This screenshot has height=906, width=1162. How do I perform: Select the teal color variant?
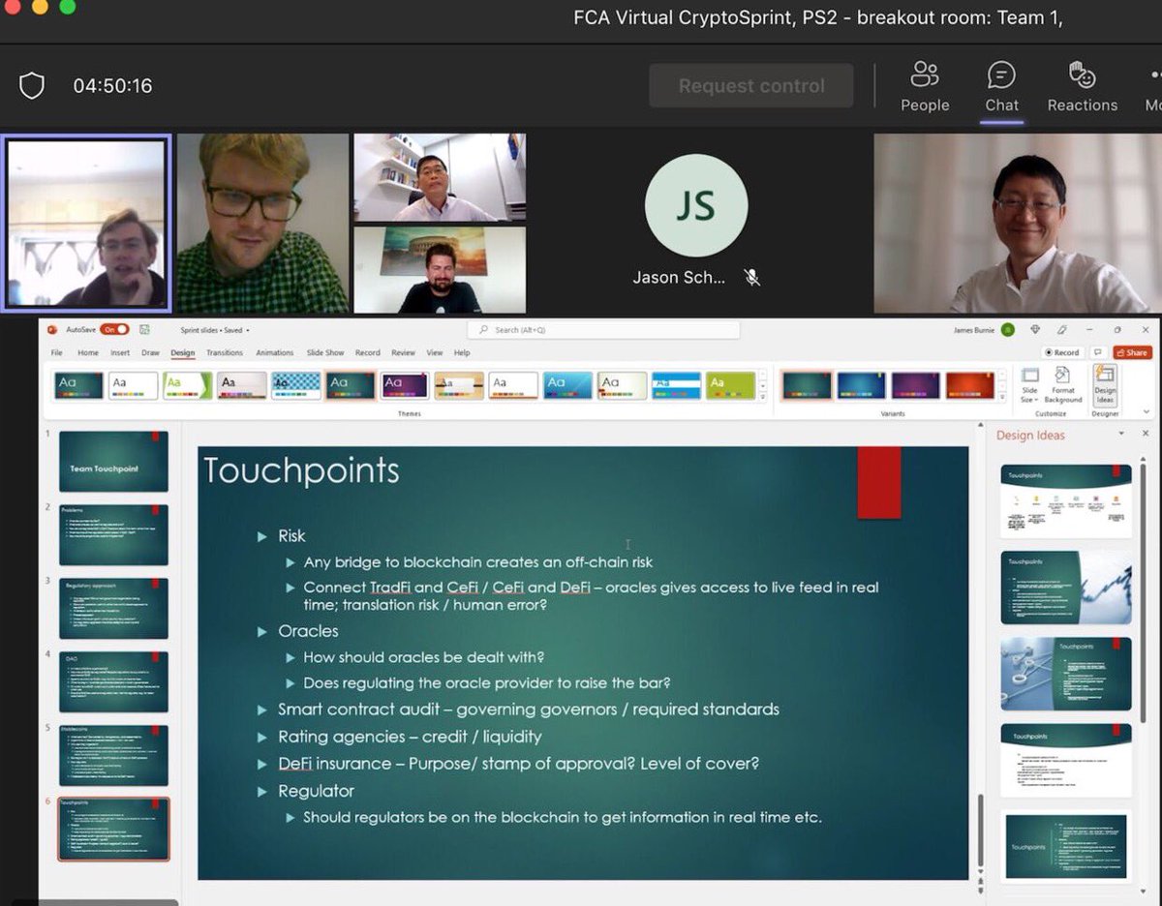(x=807, y=385)
